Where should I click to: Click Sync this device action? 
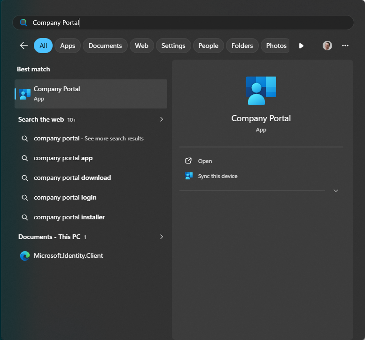217,176
